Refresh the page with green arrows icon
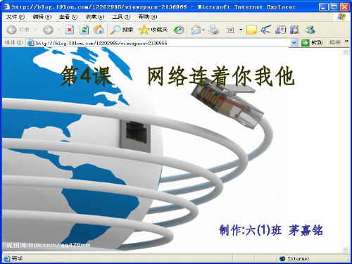 [x=84, y=30]
